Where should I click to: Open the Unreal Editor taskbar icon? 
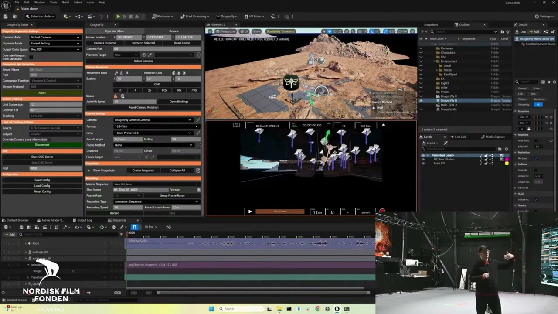[x=337, y=309]
